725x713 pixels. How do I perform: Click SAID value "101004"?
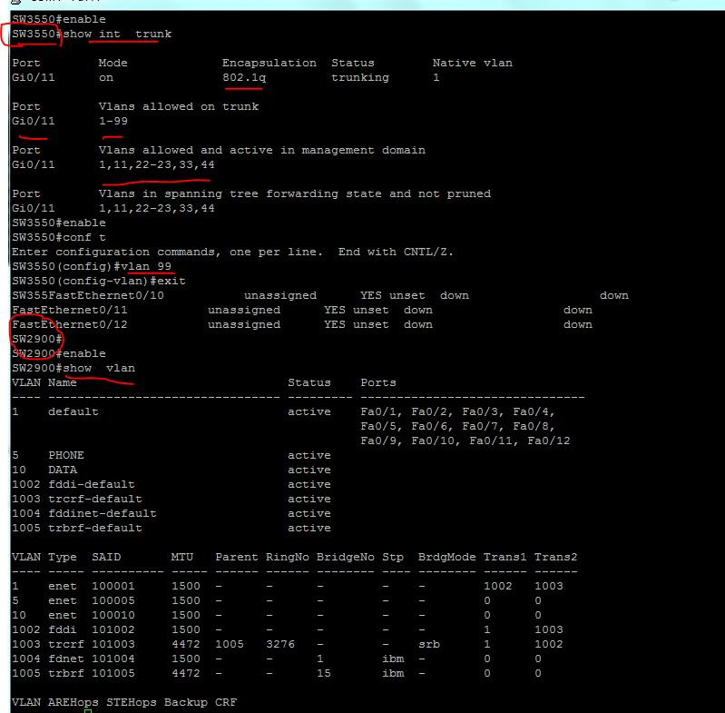113,659
